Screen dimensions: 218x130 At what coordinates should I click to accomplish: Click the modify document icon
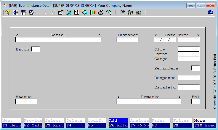click(77, 12)
